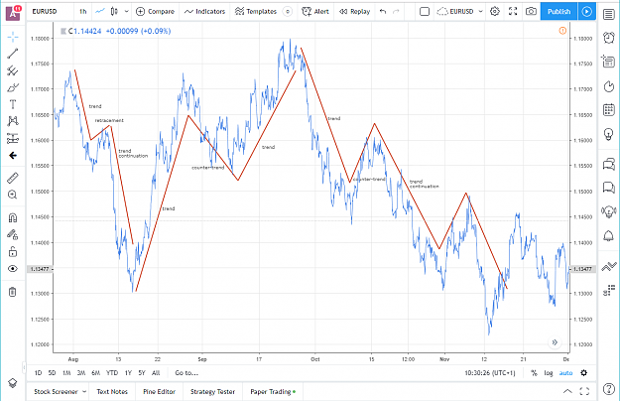Viewport: 620px width, 401px height.
Task: Set the range to 3M
Action: pos(81,373)
